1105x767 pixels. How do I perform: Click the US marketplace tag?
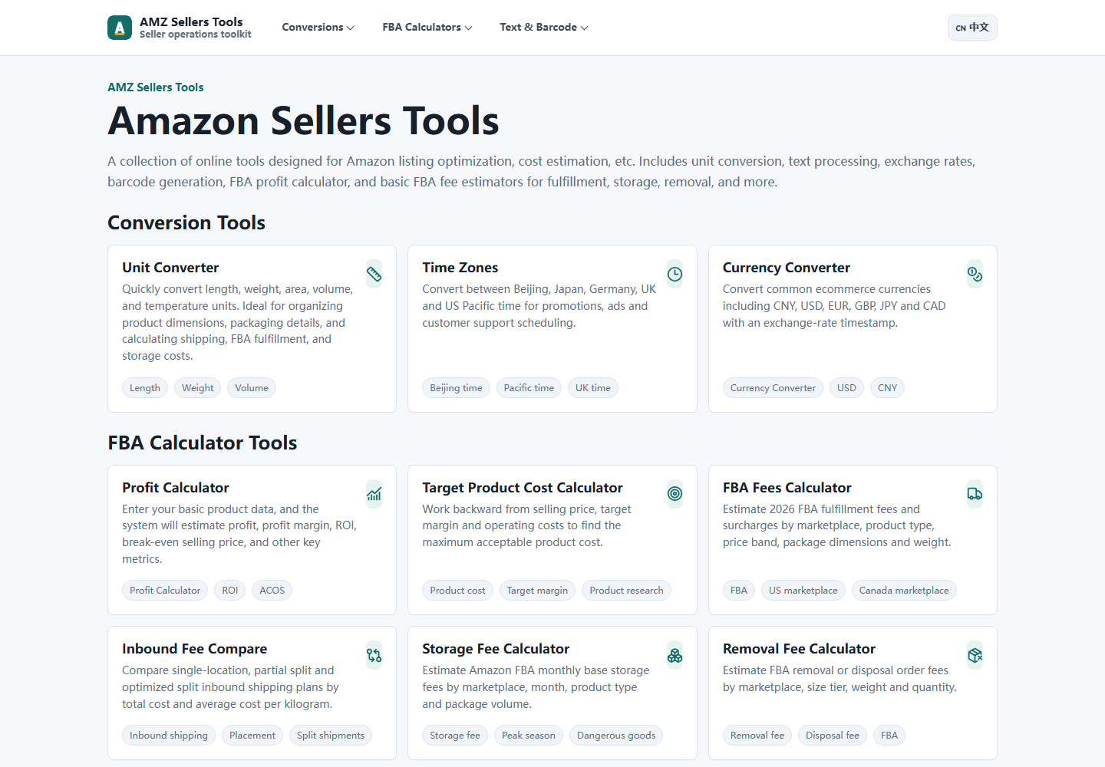(803, 591)
